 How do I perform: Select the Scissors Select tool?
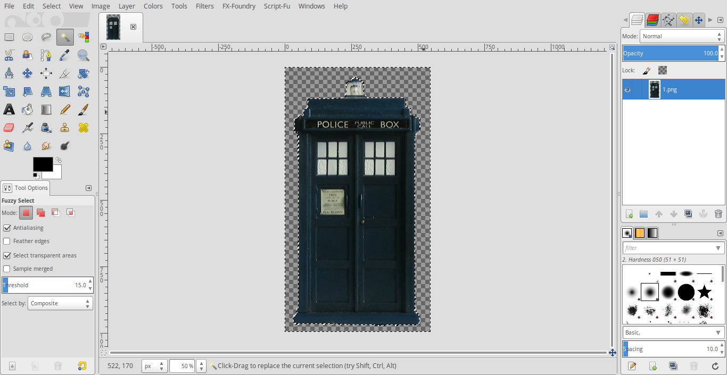coord(9,55)
